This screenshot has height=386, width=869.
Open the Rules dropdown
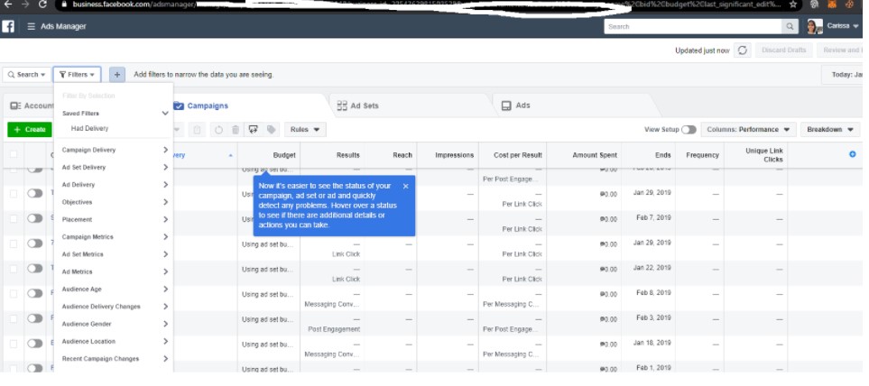click(x=305, y=130)
